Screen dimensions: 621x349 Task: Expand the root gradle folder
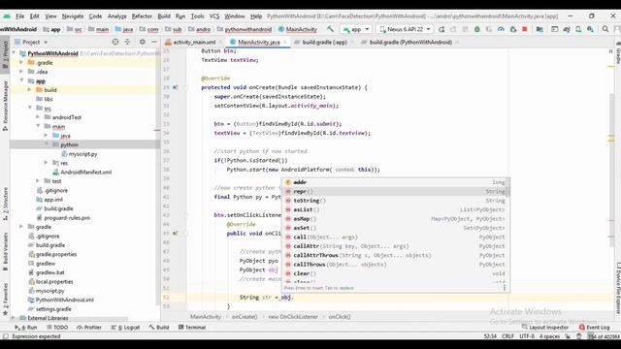[21, 227]
